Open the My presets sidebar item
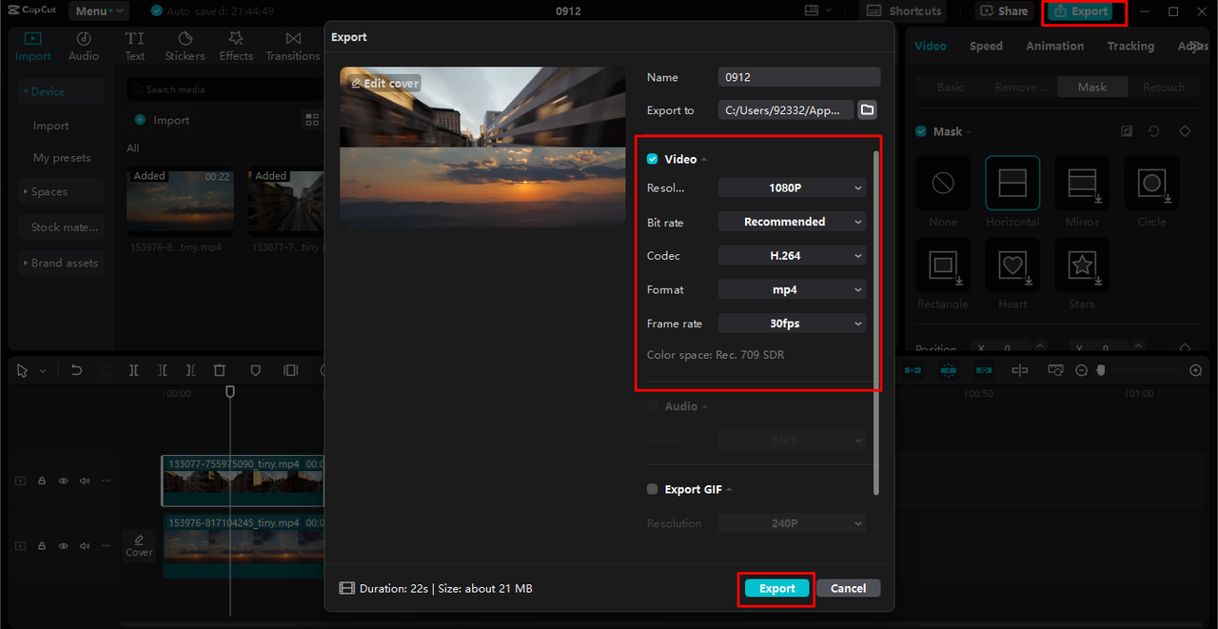Viewport: 1218px width, 629px height. click(61, 158)
